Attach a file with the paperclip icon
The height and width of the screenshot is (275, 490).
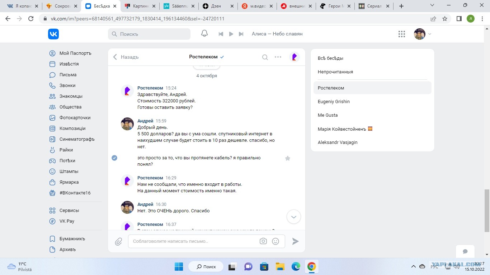[119, 242]
